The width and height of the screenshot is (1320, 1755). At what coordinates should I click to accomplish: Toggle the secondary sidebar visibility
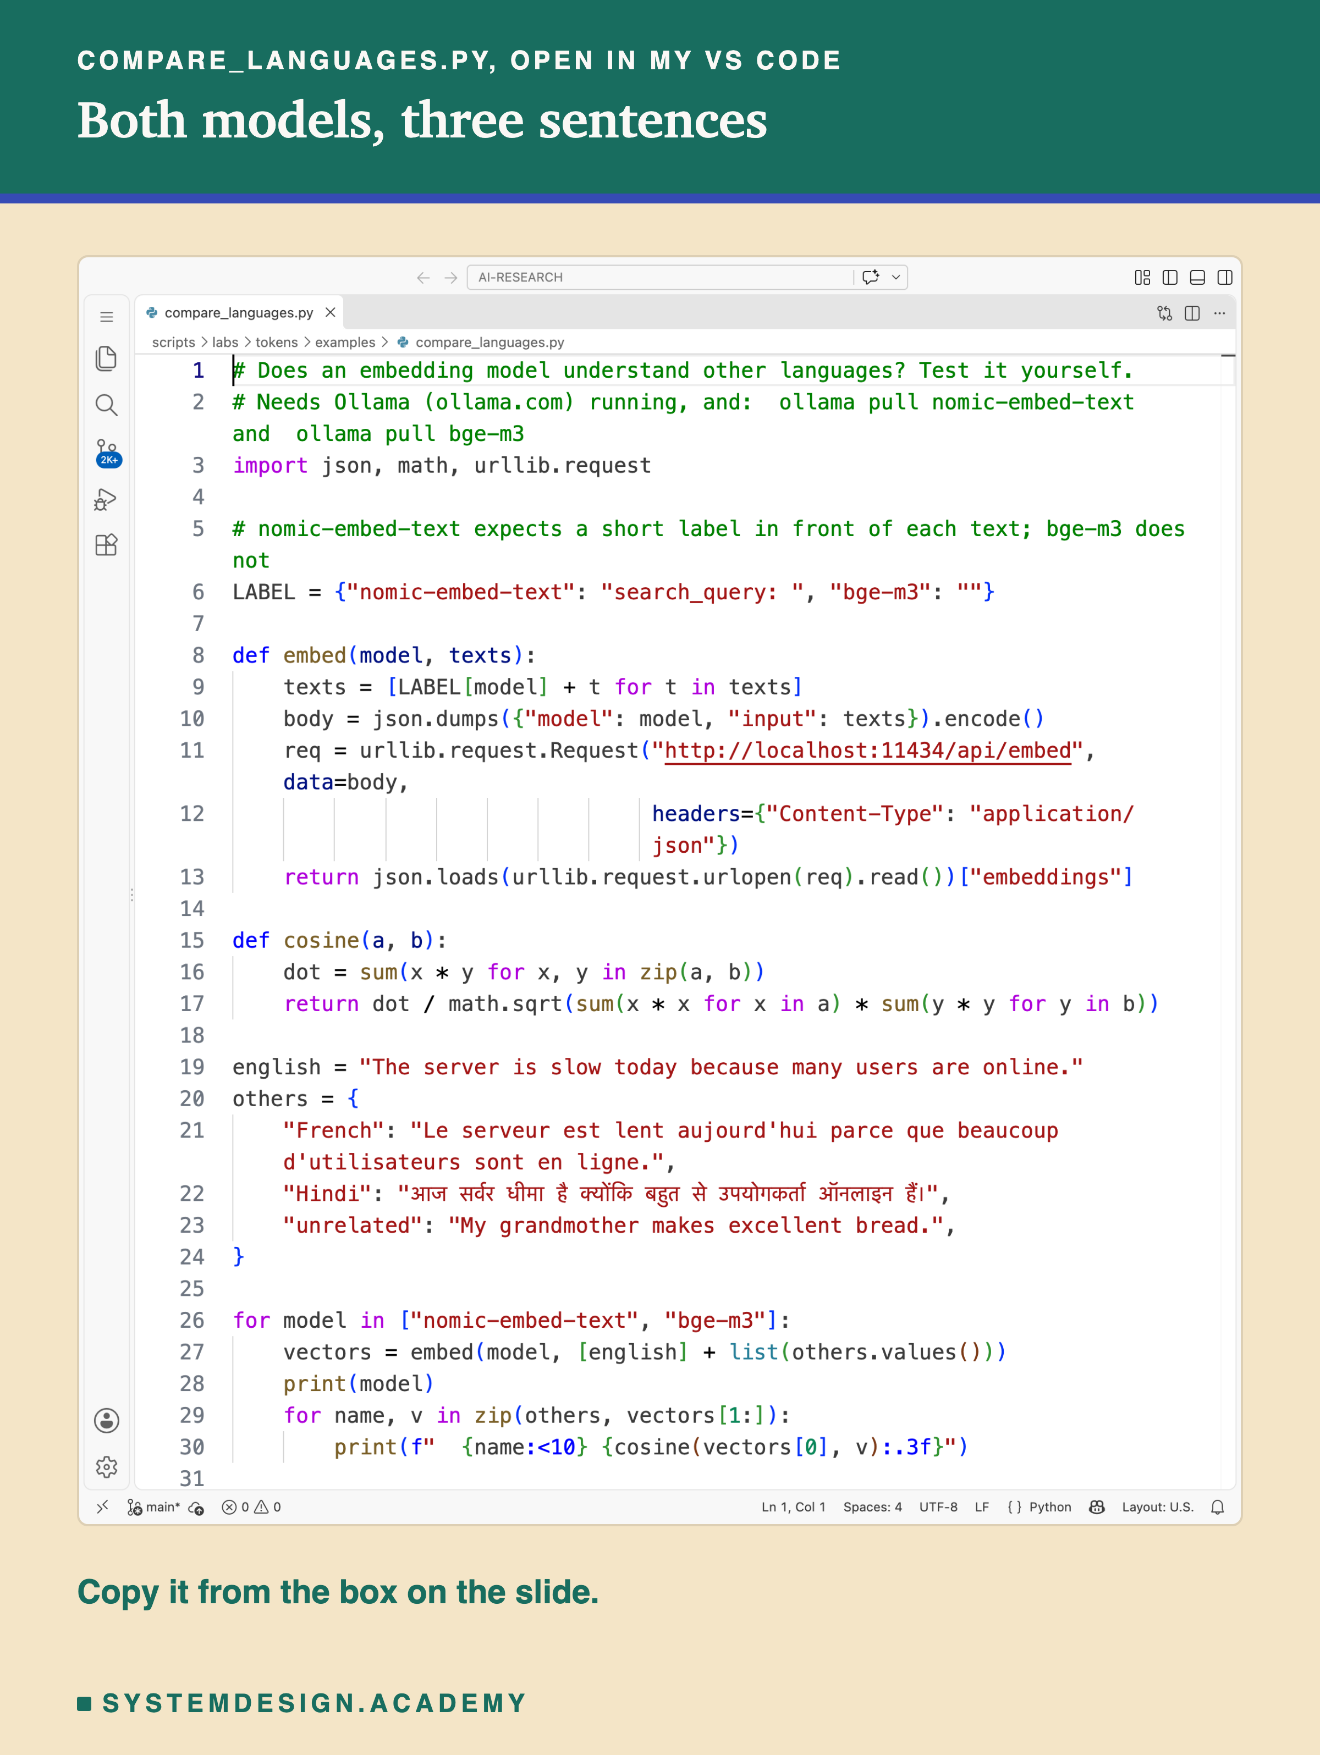[1225, 278]
